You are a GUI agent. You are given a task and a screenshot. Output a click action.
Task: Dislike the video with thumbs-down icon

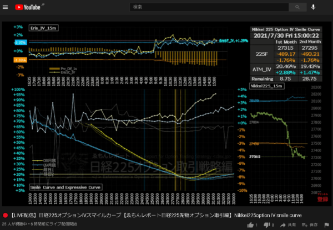click(x=266, y=225)
